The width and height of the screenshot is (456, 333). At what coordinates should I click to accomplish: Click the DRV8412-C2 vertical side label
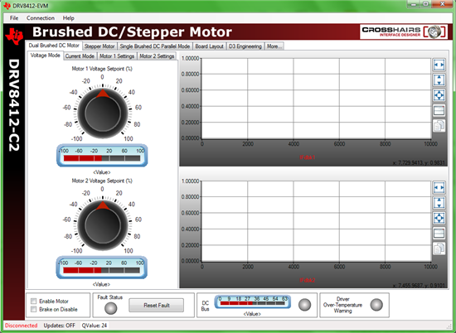click(x=13, y=105)
